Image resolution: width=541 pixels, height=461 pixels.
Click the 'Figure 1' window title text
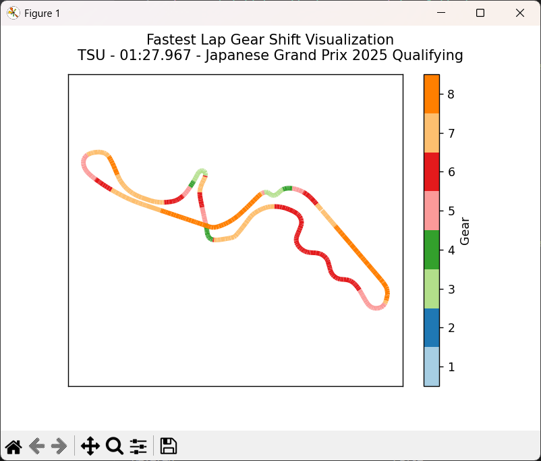pos(42,13)
